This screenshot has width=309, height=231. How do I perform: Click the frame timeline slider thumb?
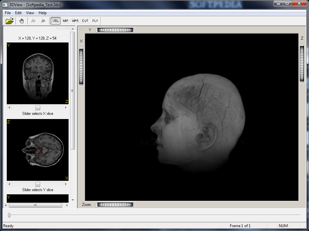[x=9, y=215]
